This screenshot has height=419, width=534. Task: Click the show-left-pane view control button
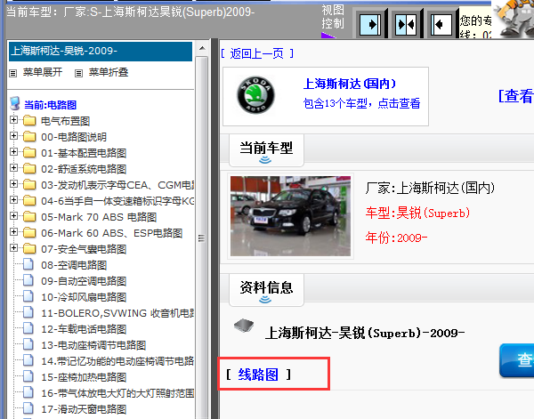tap(441, 24)
